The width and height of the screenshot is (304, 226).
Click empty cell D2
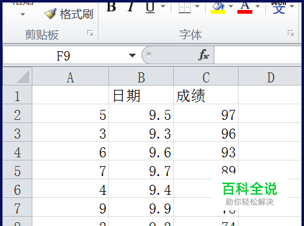coord(270,114)
